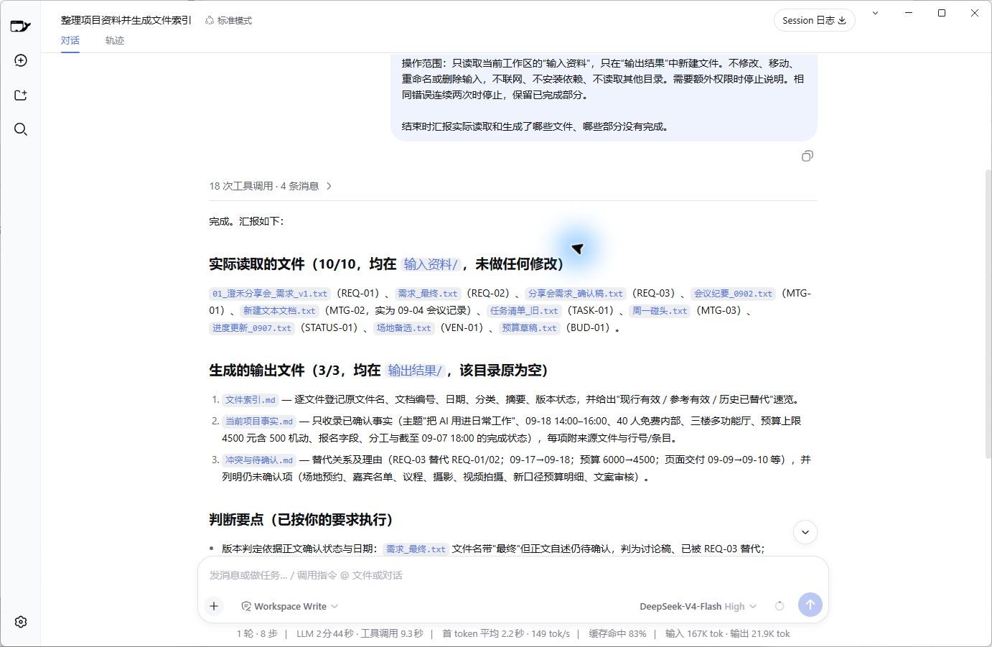The width and height of the screenshot is (992, 647).
Task: Open the 文件索引.md file link
Action: pyautogui.click(x=250, y=400)
